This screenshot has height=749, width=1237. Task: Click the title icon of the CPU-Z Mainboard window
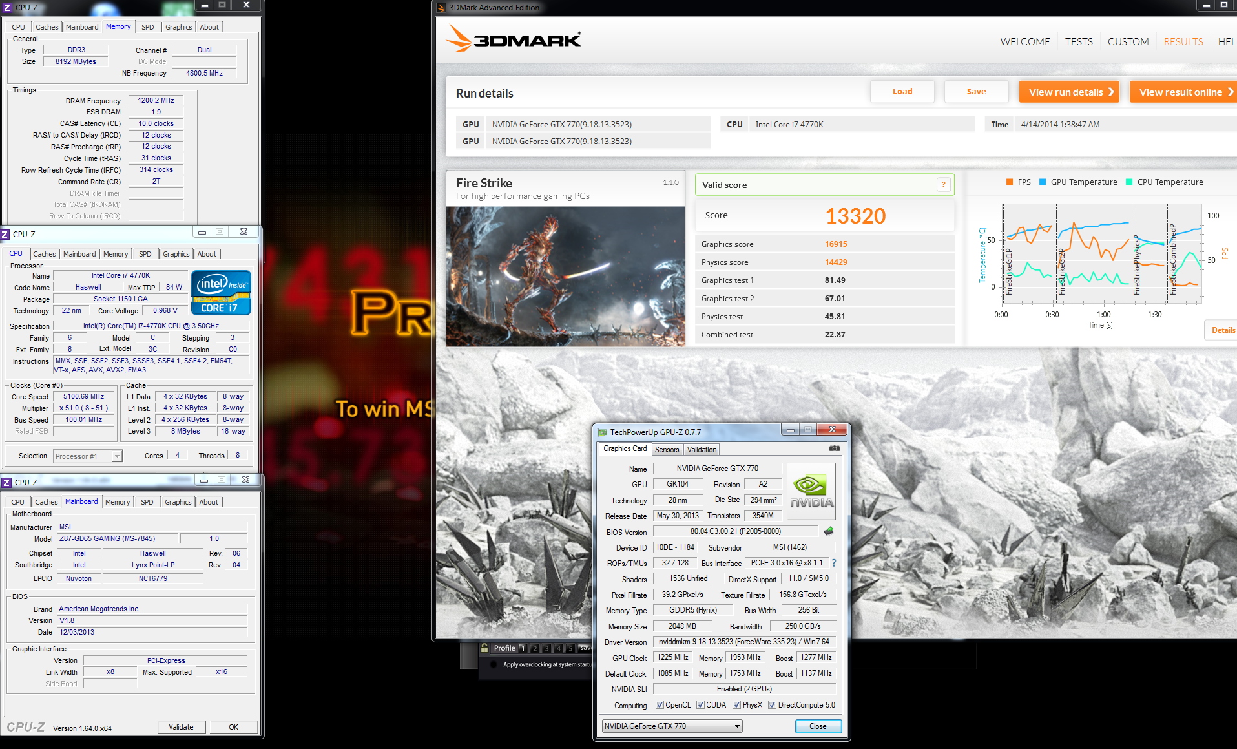tap(6, 483)
